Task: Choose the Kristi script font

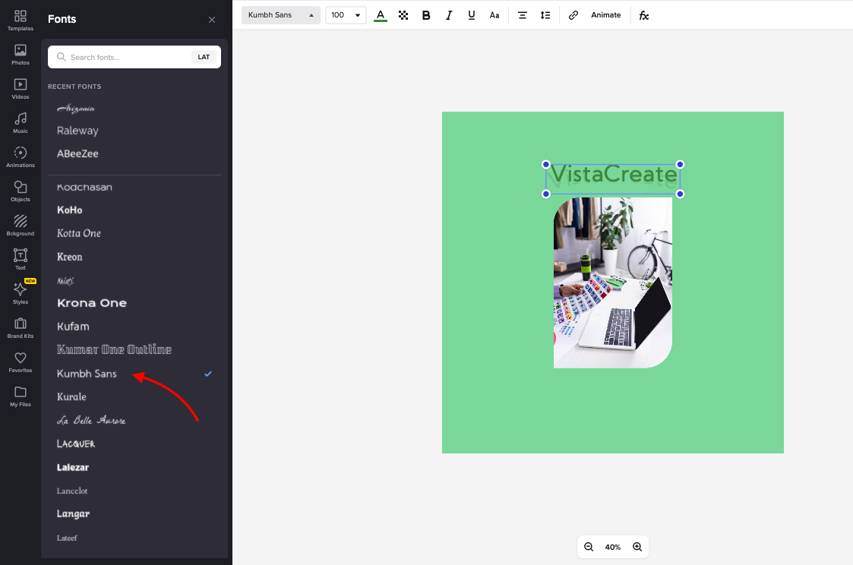Action: coord(65,280)
